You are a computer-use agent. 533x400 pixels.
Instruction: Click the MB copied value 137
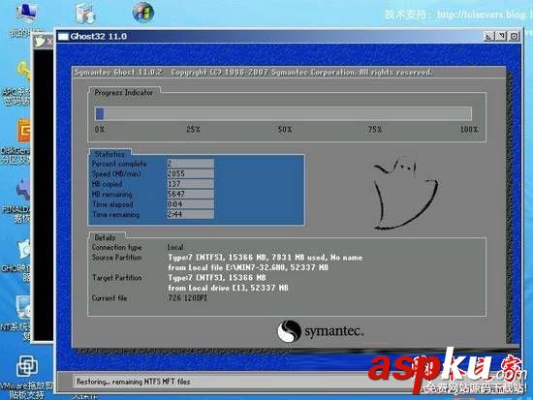(x=190, y=184)
